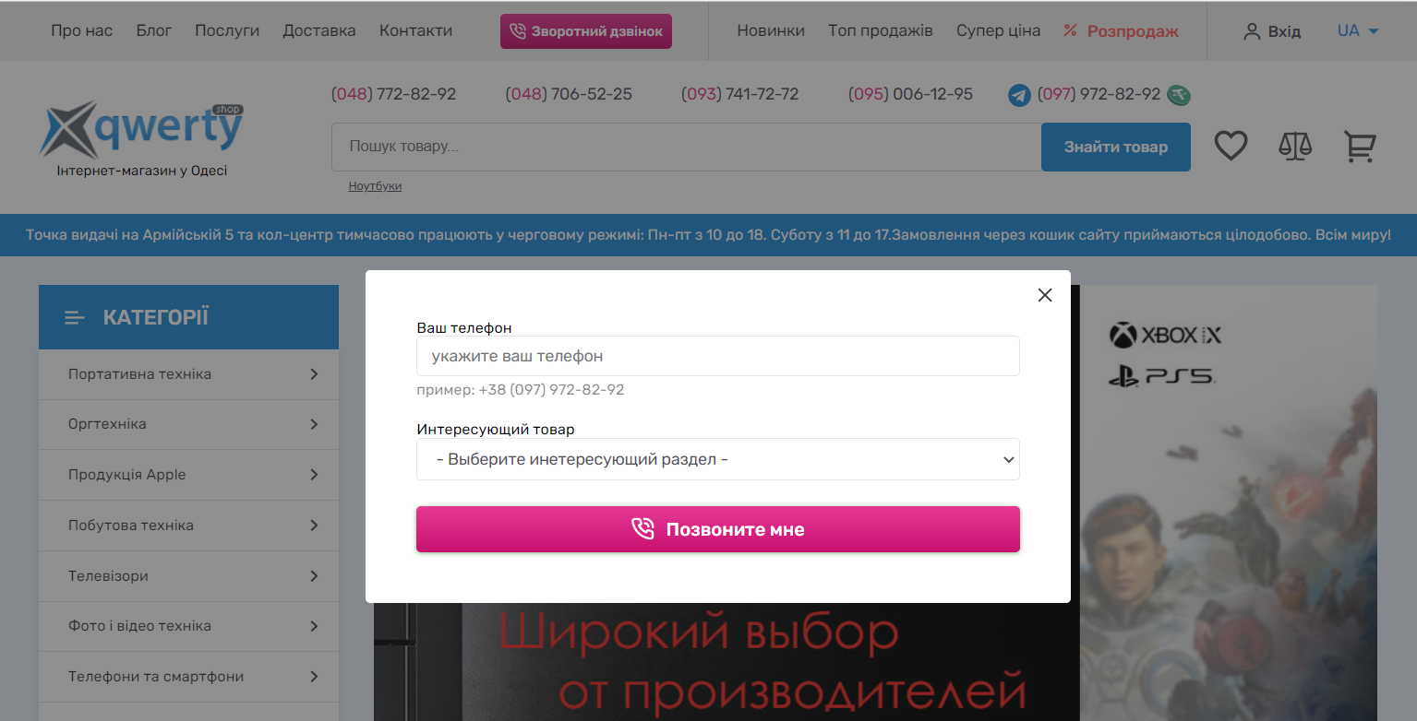Click the qwerty shop logo
The height and width of the screenshot is (721, 1417).
[141, 138]
